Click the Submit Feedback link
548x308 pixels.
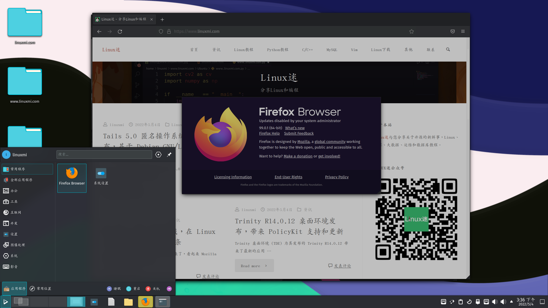(x=299, y=133)
